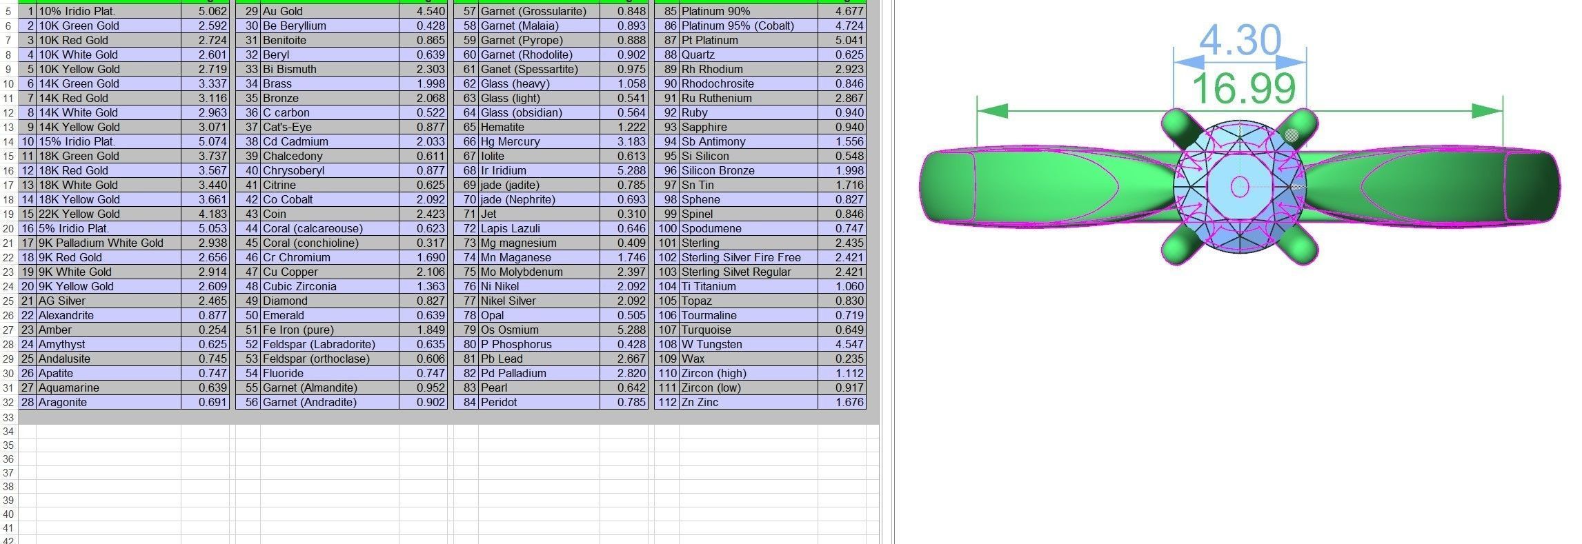Select the '10% Iridio Plat.' cell

(108, 11)
